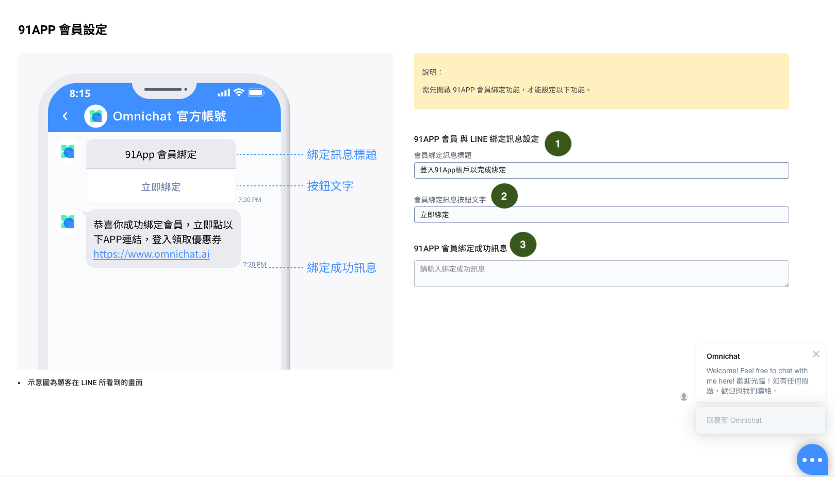Click the battery icon in phone status bar
835x477 pixels.
[256, 92]
